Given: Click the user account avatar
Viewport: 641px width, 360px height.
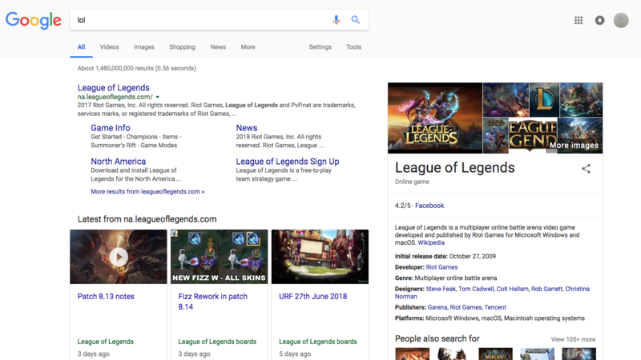Looking at the screenshot, I should pyautogui.click(x=621, y=21).
